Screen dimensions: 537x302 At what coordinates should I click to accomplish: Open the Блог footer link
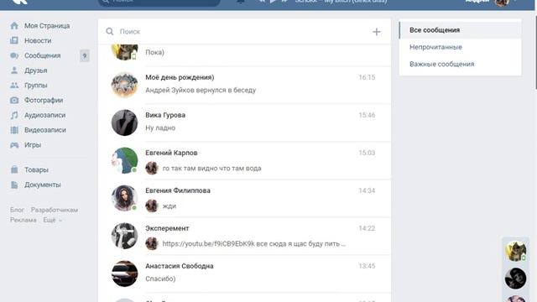point(17,210)
